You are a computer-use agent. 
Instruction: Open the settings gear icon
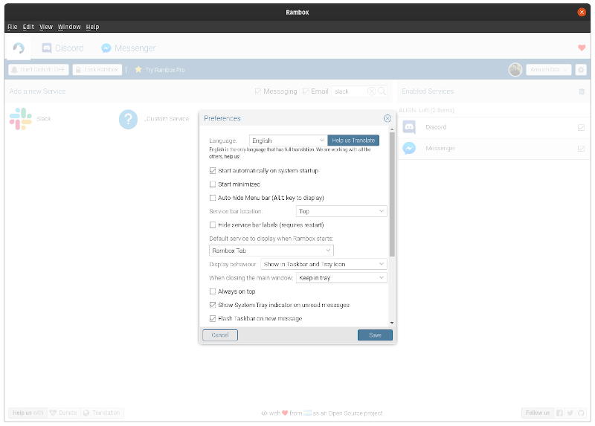click(x=581, y=70)
